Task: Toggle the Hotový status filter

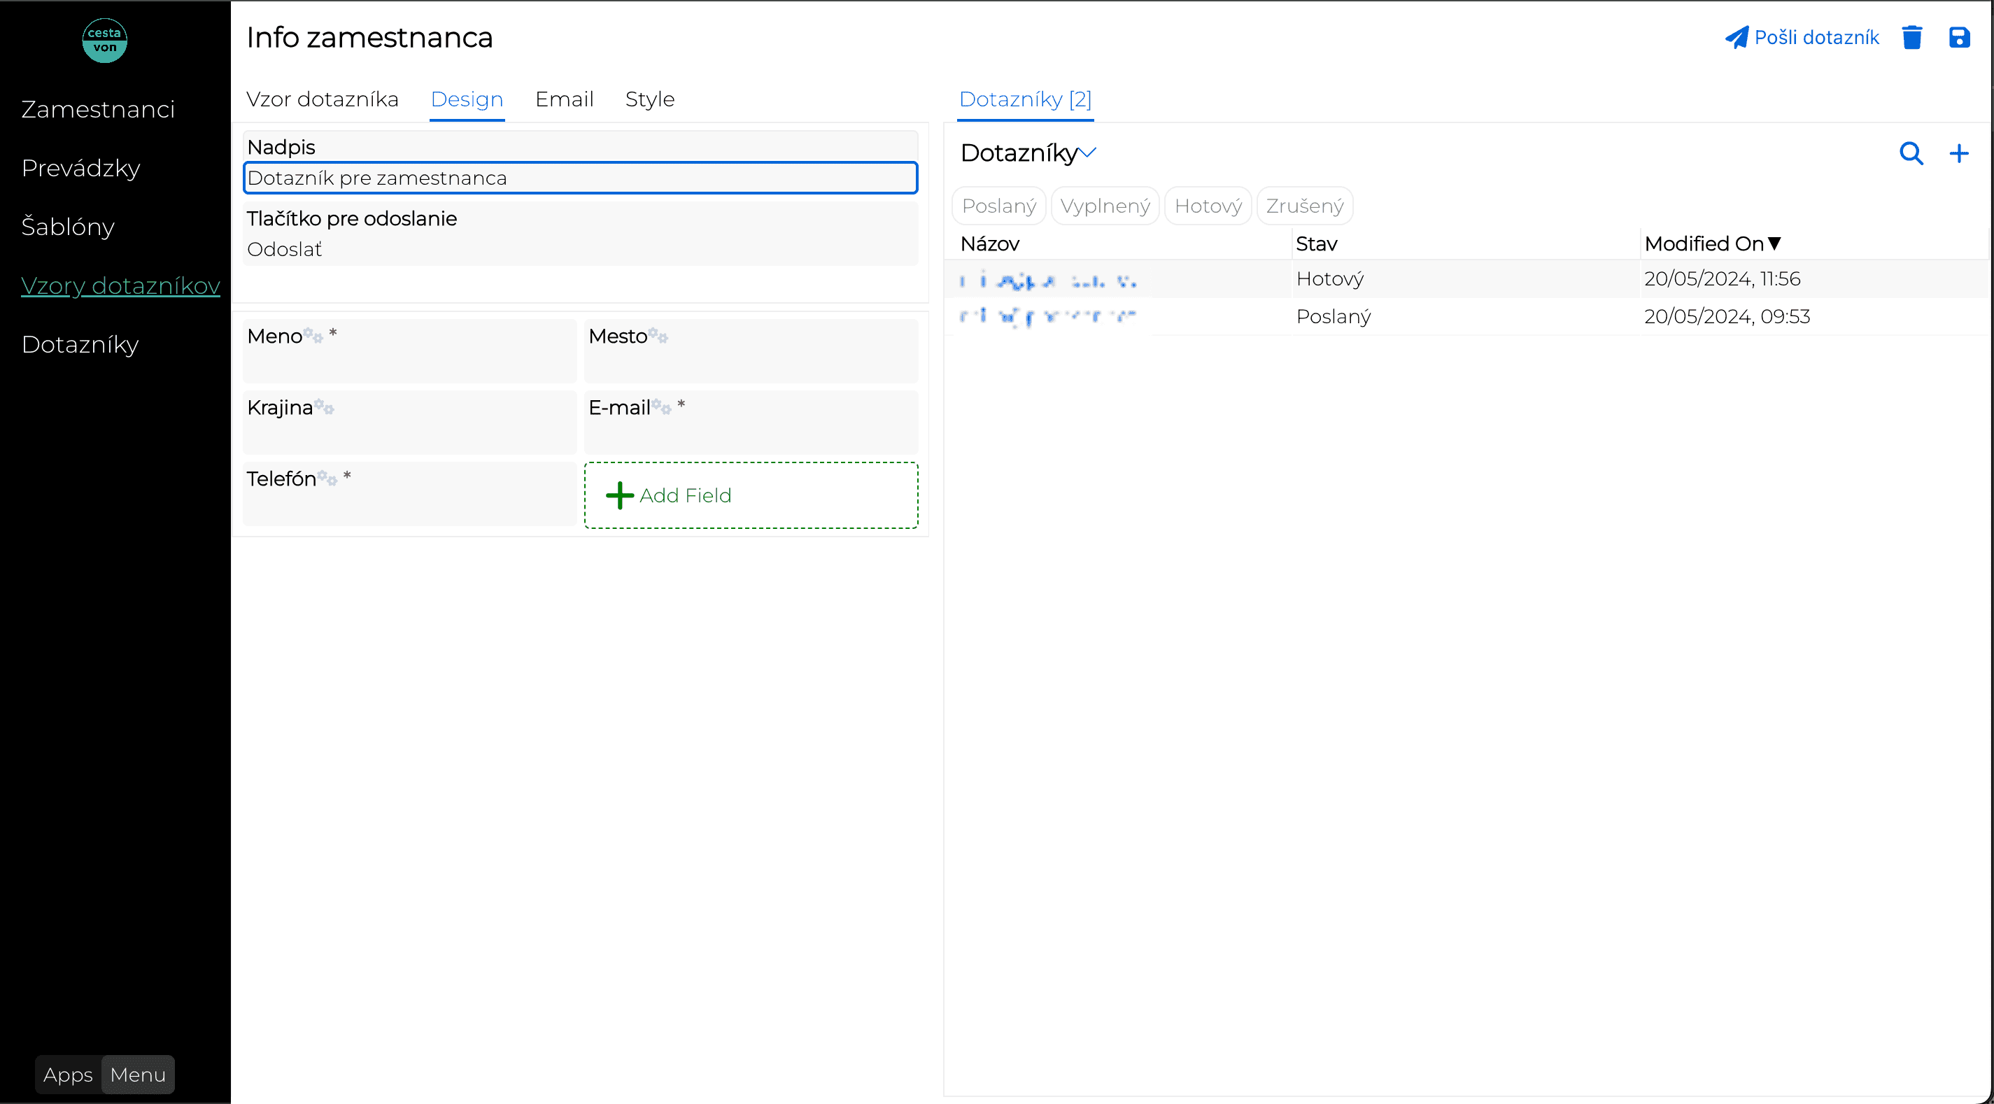Action: click(1208, 206)
